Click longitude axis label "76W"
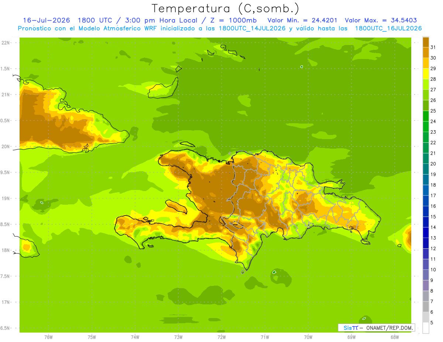Viewport: 443px width, 342px height. (48, 337)
